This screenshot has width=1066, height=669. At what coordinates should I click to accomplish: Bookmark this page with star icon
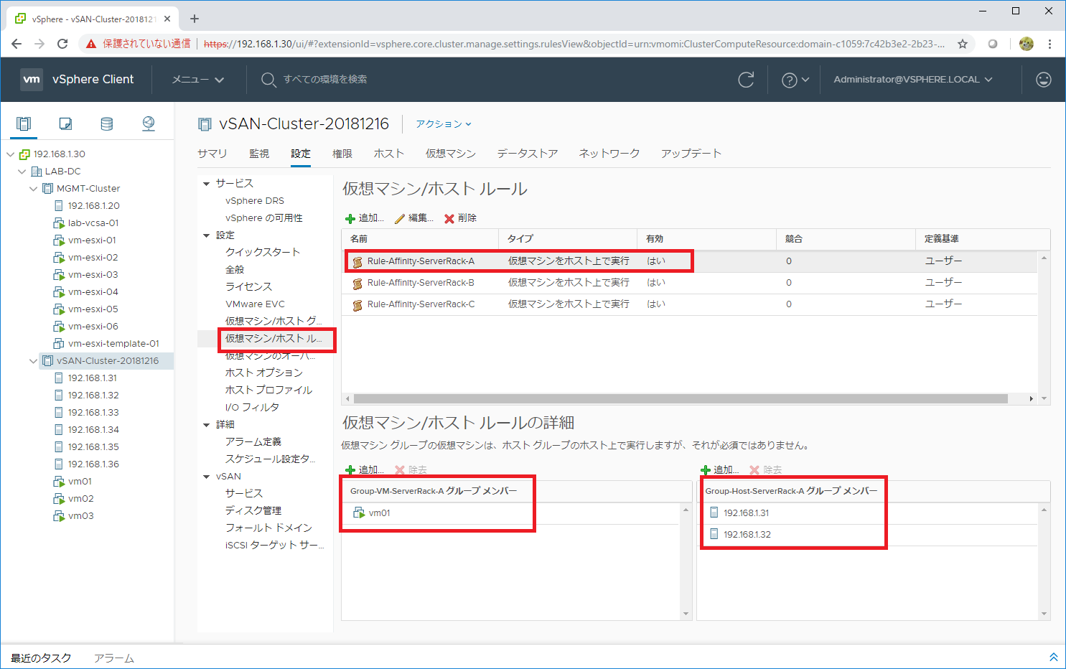[x=963, y=44]
